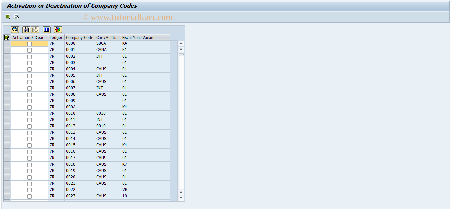The height and width of the screenshot is (209, 452).
Task: Tick the checkbox for company code 0001
Action: (x=29, y=50)
